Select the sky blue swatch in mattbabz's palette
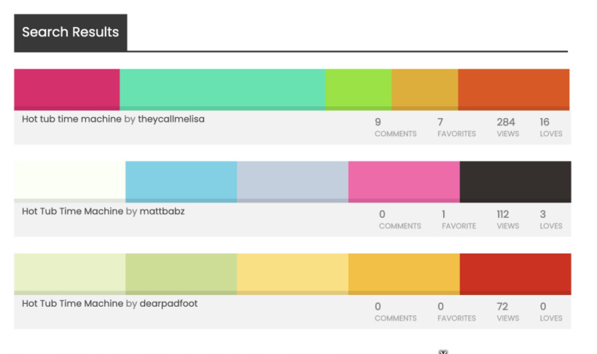 pyautogui.click(x=181, y=181)
